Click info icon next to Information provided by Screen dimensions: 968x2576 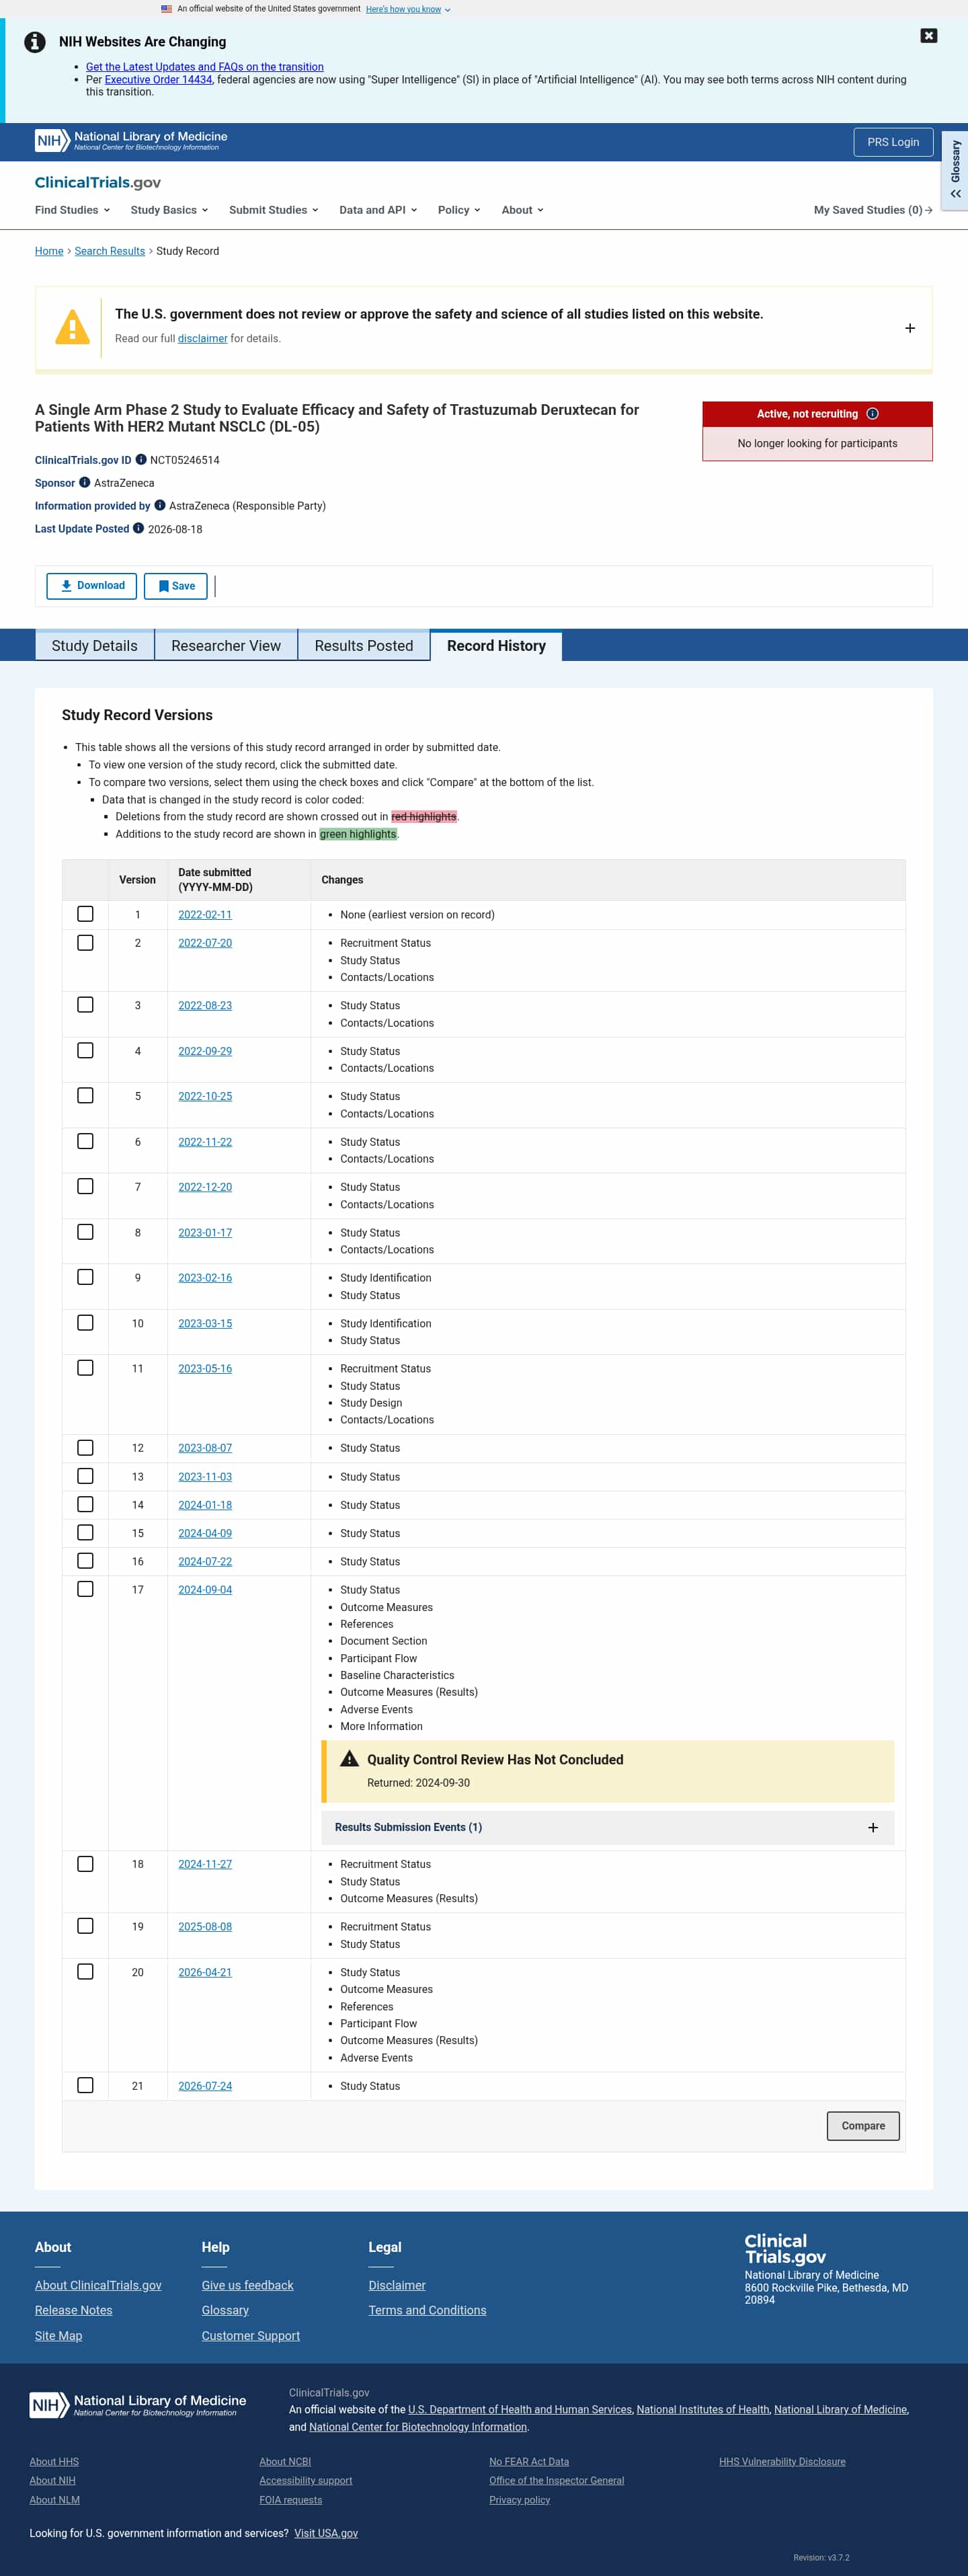coord(160,505)
